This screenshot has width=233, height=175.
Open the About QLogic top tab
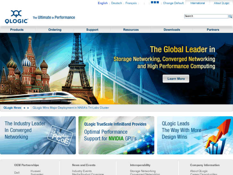pyautogui.click(x=221, y=3)
